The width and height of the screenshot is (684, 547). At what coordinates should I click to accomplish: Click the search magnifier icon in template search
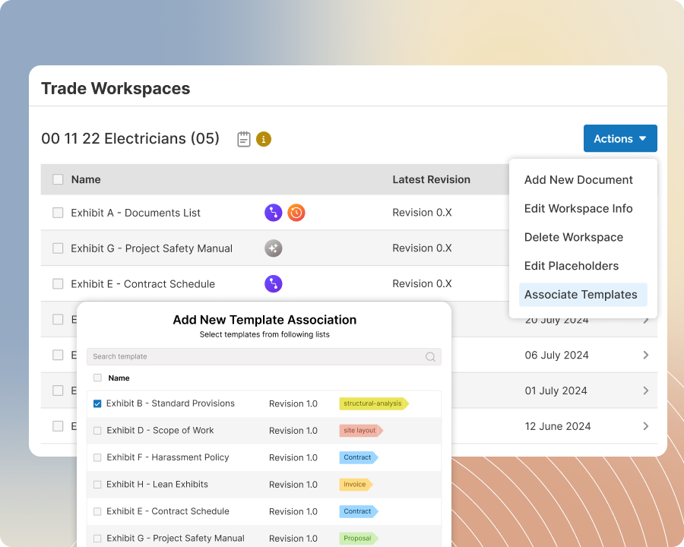(430, 357)
